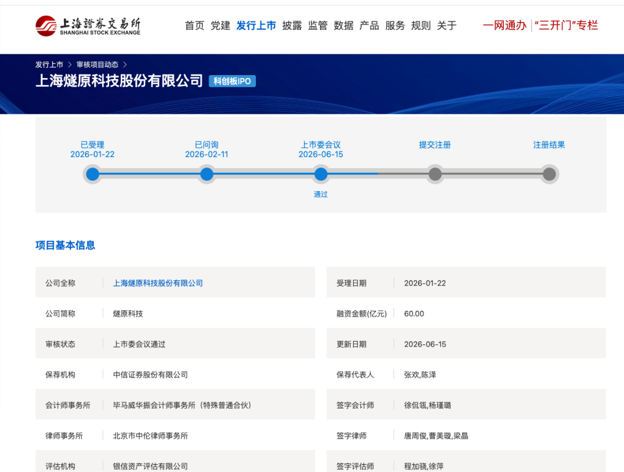Screen dimensions: 624x472
Task: Click the 律师事务所 label
Action: click(64, 436)
